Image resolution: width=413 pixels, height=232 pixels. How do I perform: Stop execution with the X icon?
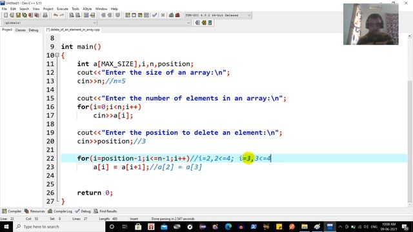(163, 15)
